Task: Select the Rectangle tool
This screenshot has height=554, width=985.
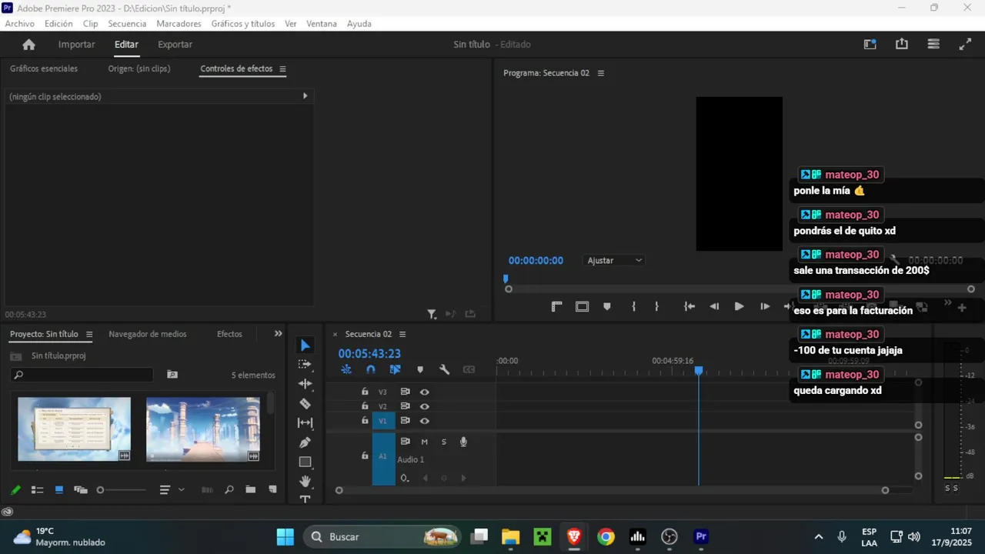Action: (306, 462)
